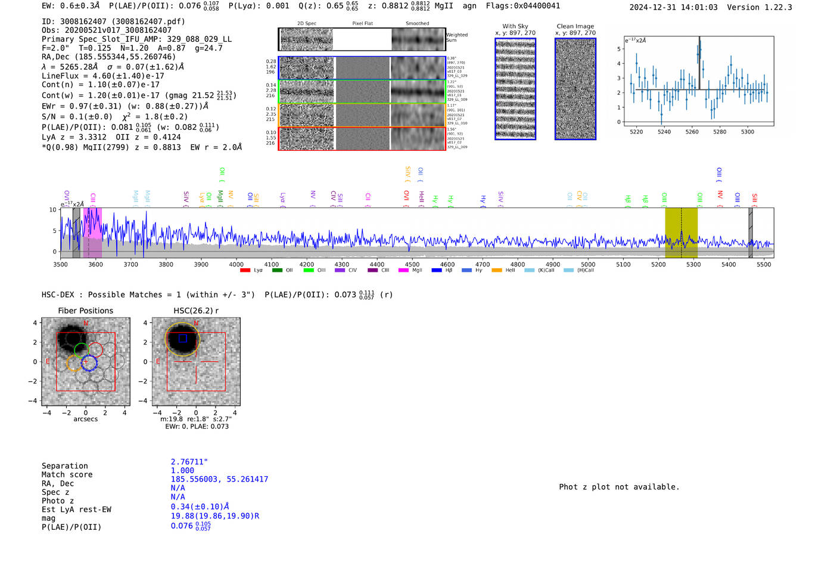Open the HSC(26.2) r image
The image size is (834, 568).
[196, 361]
